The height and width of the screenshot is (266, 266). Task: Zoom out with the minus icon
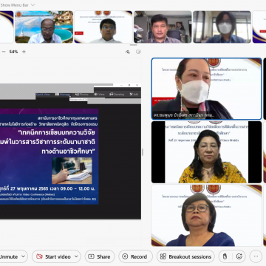coord(4,52)
